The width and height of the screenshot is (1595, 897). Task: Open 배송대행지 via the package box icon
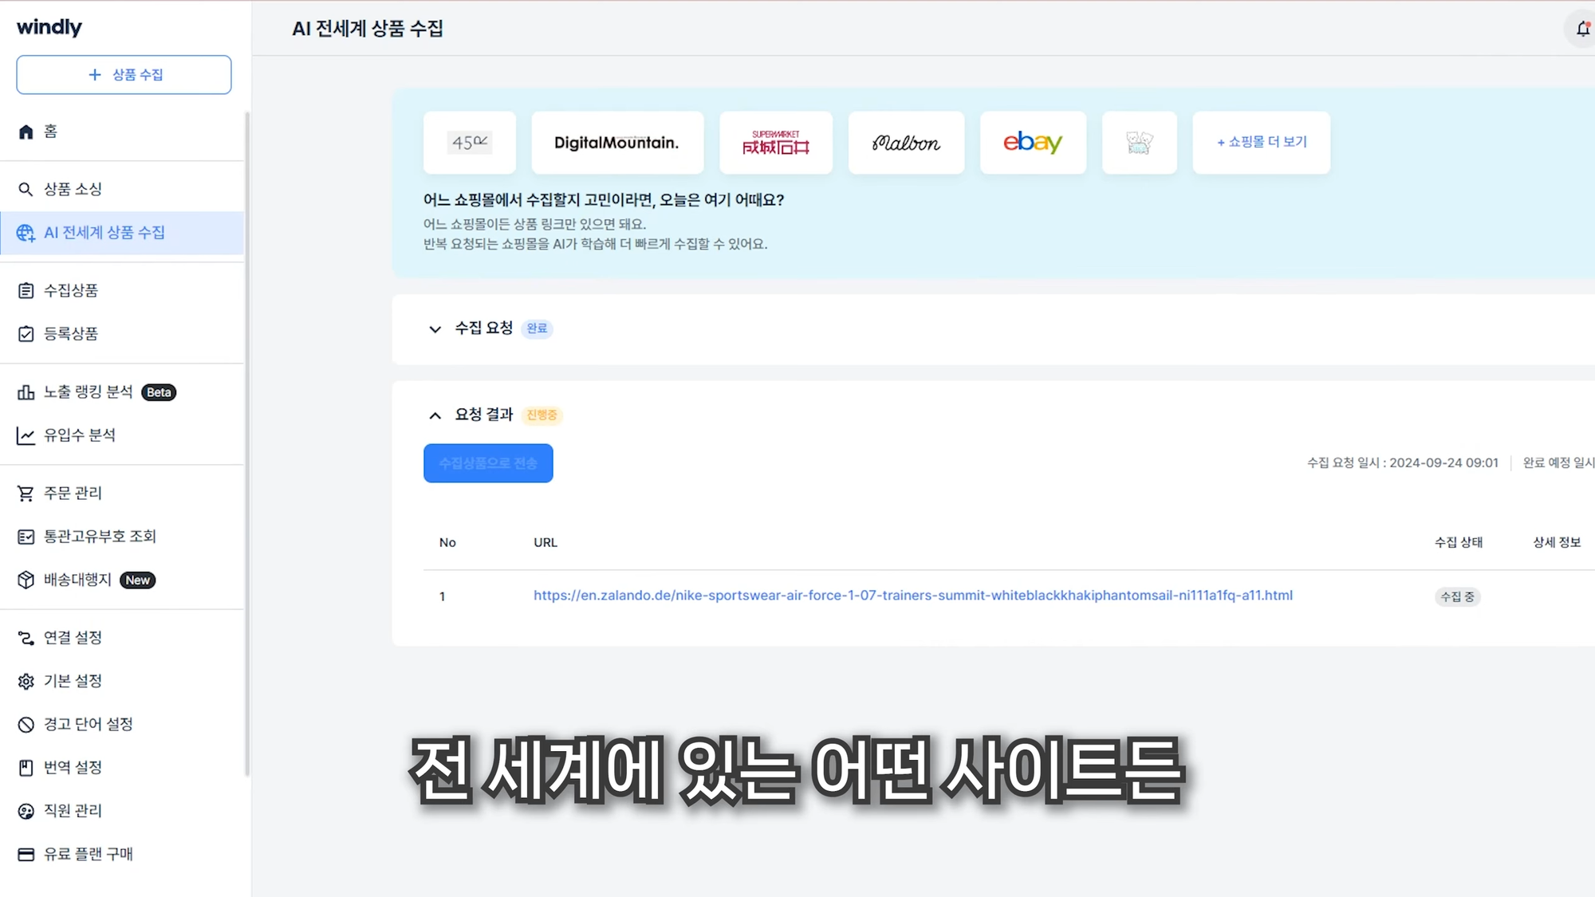(25, 580)
